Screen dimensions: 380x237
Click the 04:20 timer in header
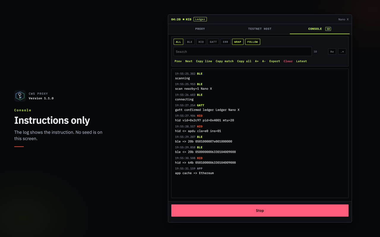(x=176, y=20)
